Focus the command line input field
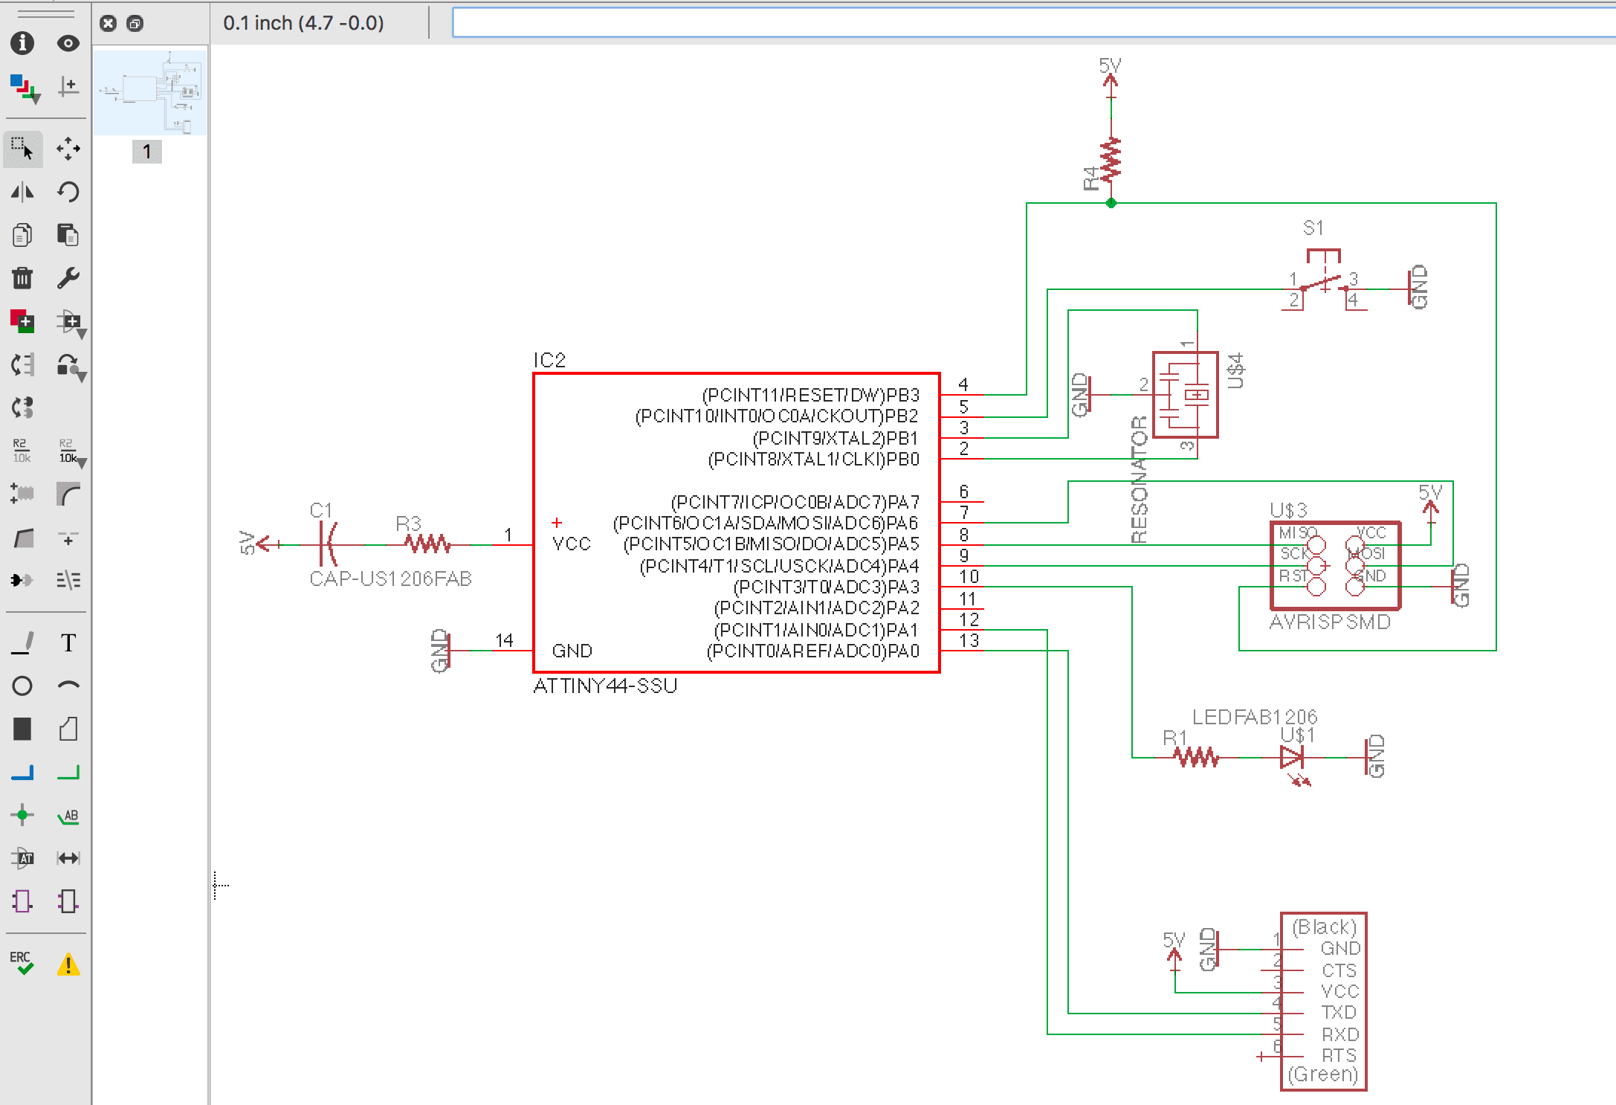This screenshot has width=1616, height=1105. (1033, 23)
